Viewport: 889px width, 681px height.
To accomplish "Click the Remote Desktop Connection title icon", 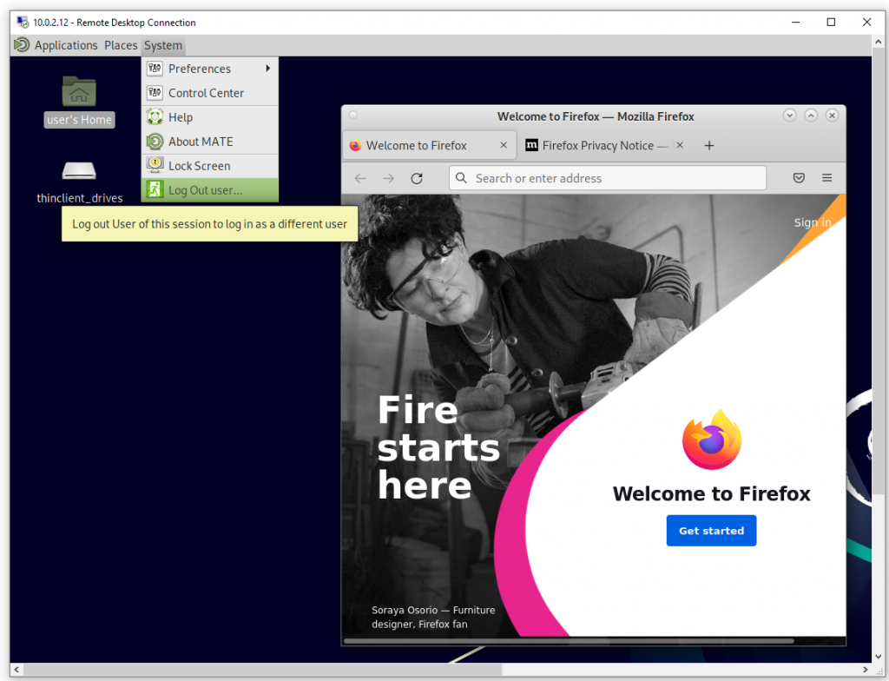I will tap(23, 22).
